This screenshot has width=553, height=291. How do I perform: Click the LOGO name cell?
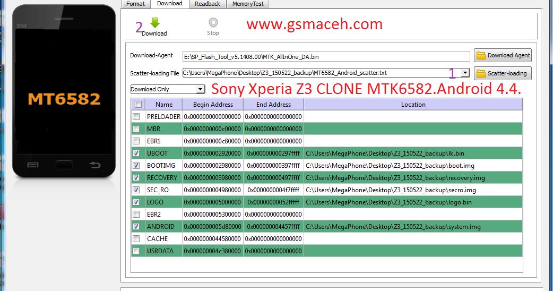click(163, 202)
